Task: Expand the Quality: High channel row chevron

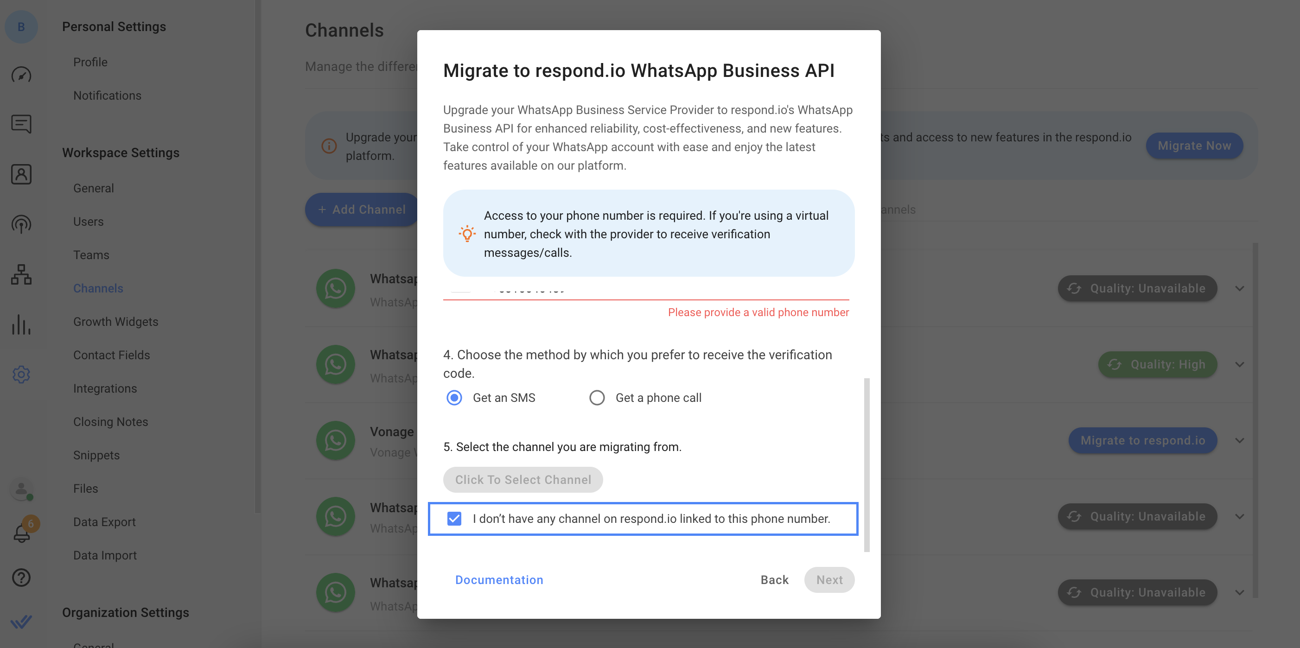Action: (1239, 364)
